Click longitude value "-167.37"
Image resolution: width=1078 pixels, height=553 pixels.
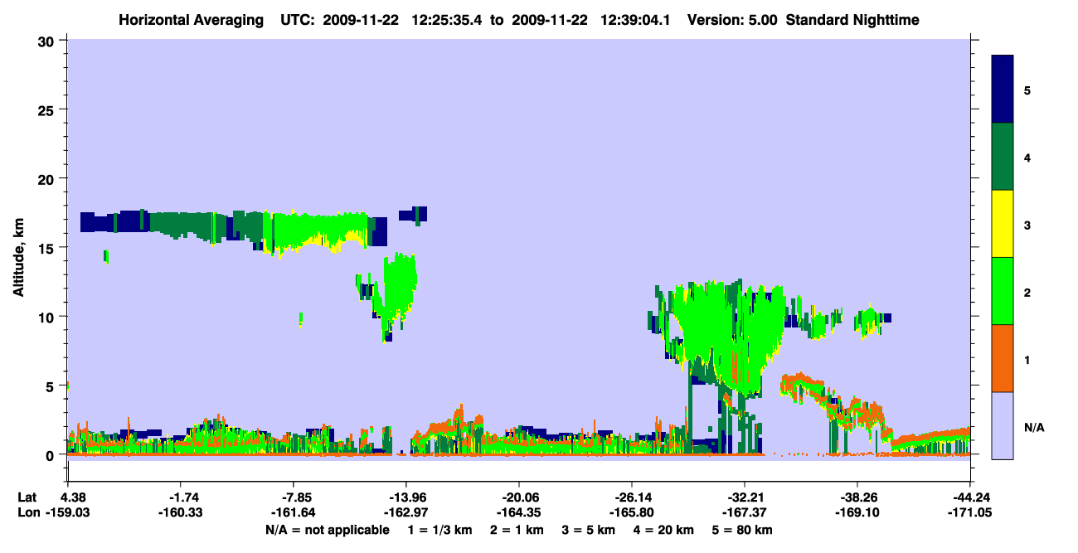click(x=745, y=513)
